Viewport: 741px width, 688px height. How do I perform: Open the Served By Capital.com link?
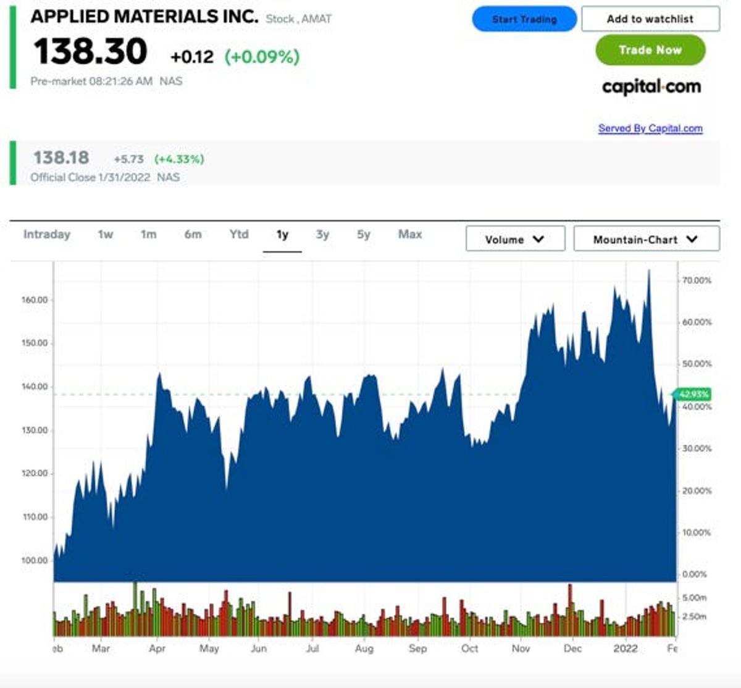(650, 128)
